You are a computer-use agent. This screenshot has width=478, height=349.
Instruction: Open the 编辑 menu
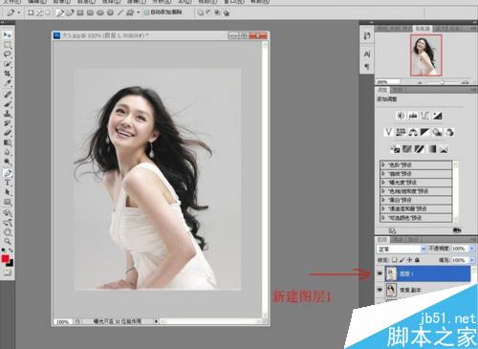click(37, 2)
